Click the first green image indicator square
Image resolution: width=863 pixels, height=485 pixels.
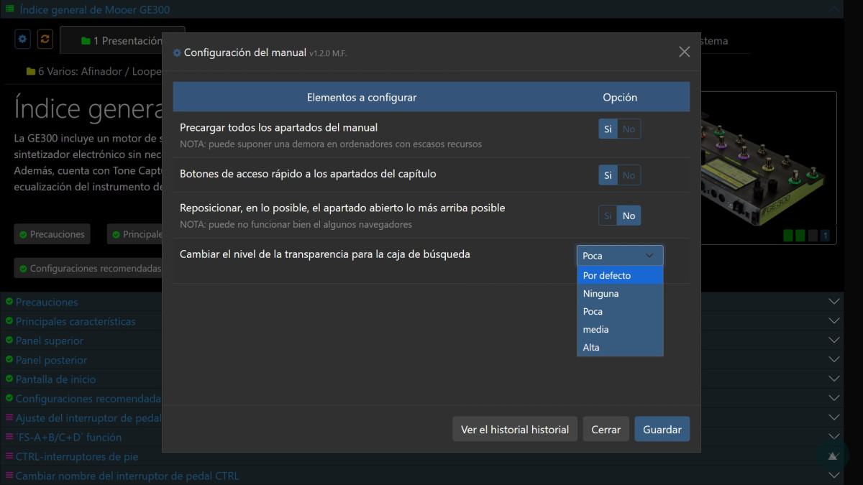[x=788, y=236]
